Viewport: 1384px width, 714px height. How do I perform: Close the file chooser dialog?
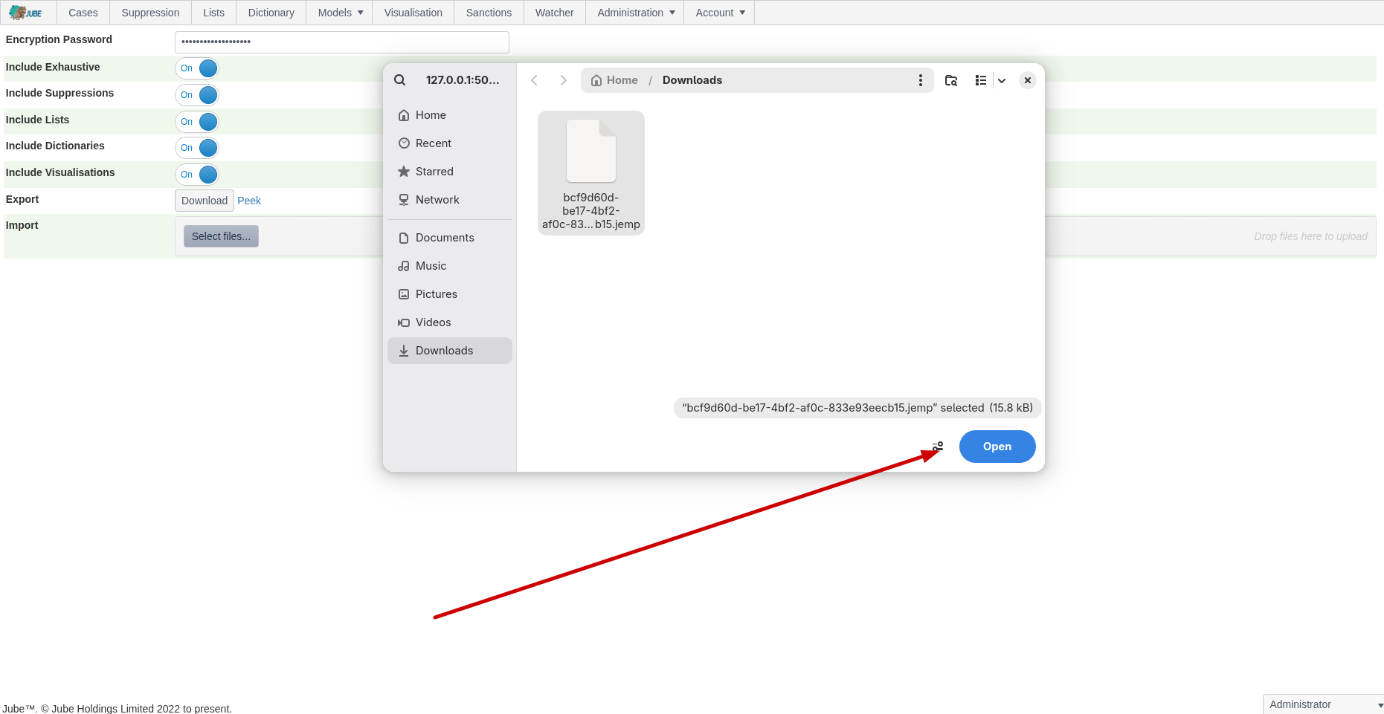point(1028,80)
